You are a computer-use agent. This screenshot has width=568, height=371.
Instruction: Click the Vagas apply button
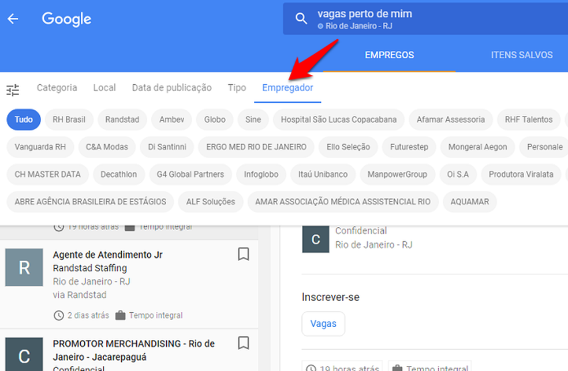point(323,324)
